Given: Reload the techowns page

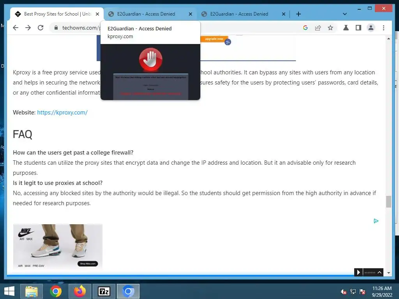Looking at the screenshot, I should (x=41, y=28).
